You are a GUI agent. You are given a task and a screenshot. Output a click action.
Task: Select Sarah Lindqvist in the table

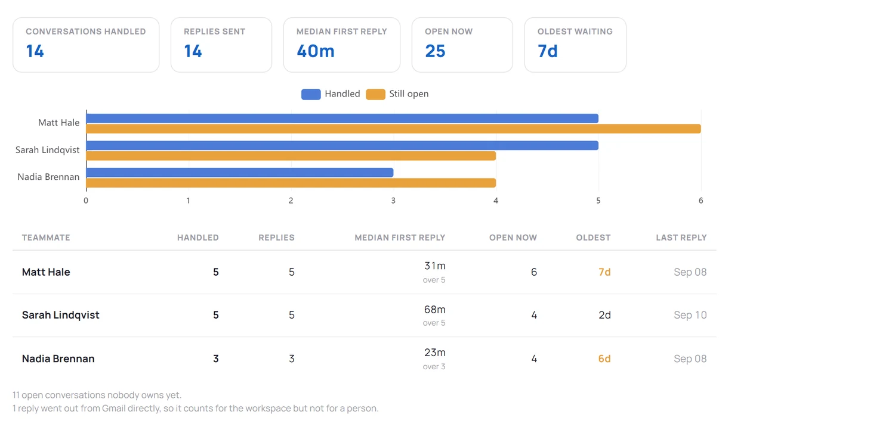(61, 315)
